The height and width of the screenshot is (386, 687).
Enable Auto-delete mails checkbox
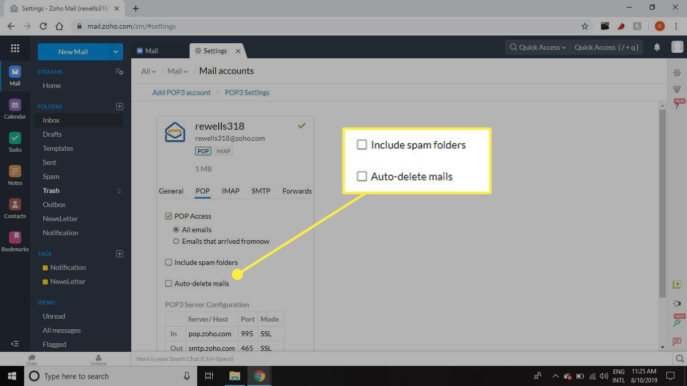pos(168,283)
